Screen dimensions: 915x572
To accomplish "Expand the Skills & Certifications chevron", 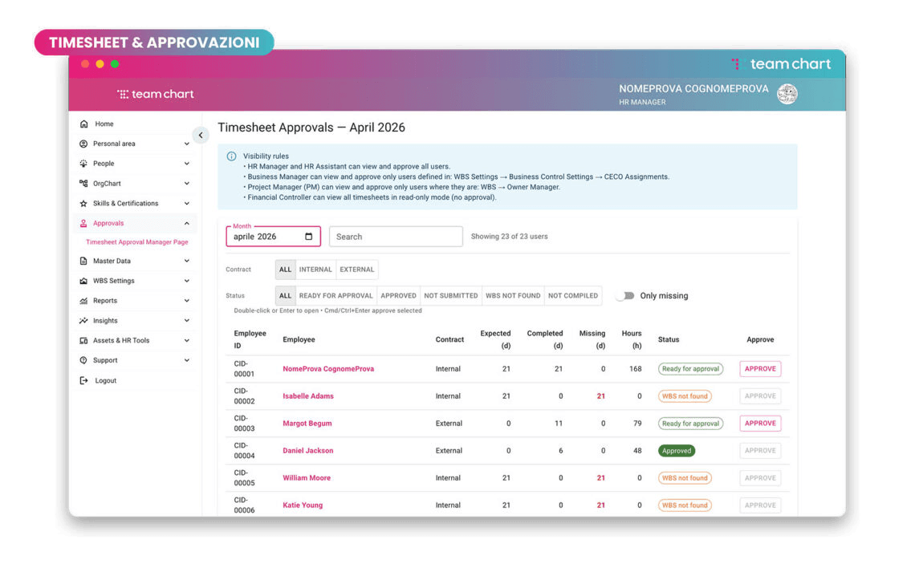I will tap(187, 204).
